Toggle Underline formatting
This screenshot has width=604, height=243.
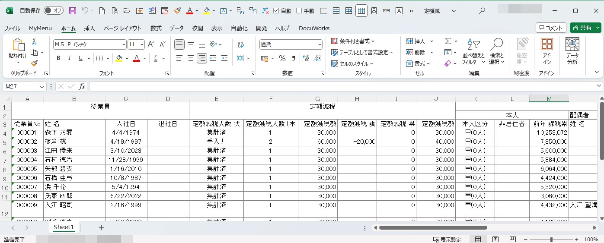point(80,58)
